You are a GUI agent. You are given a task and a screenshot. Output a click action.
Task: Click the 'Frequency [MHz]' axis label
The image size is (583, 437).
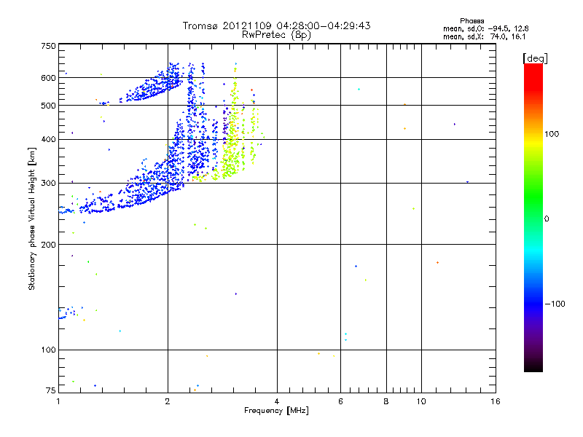276,411
